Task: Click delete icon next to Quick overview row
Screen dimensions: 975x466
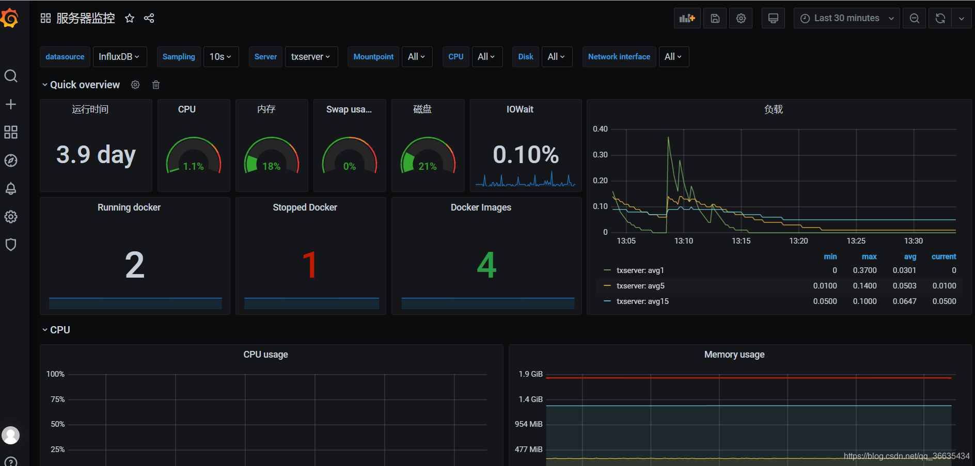Action: [156, 85]
